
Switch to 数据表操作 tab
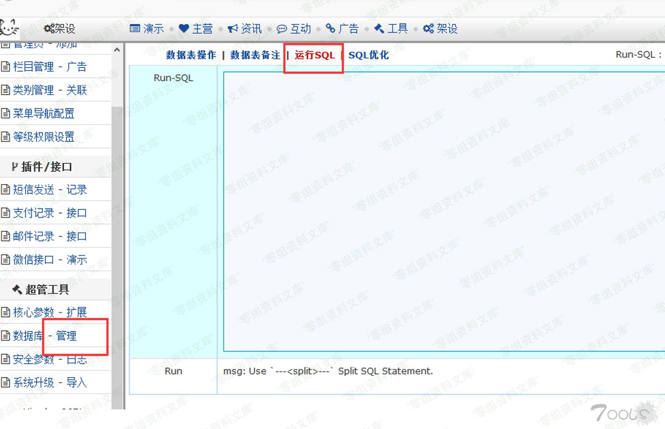point(191,55)
